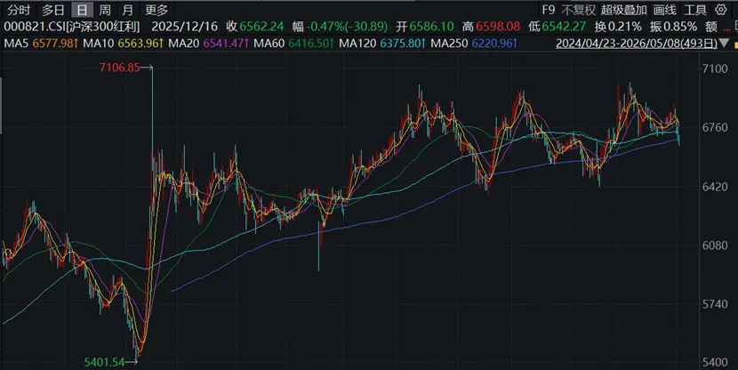Click the 000821.CSI[沪深300红利] index name
The width and height of the screenshot is (738, 370).
coord(72,27)
